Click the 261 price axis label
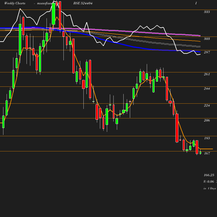Screen dimensions: 217x217 point(207,74)
